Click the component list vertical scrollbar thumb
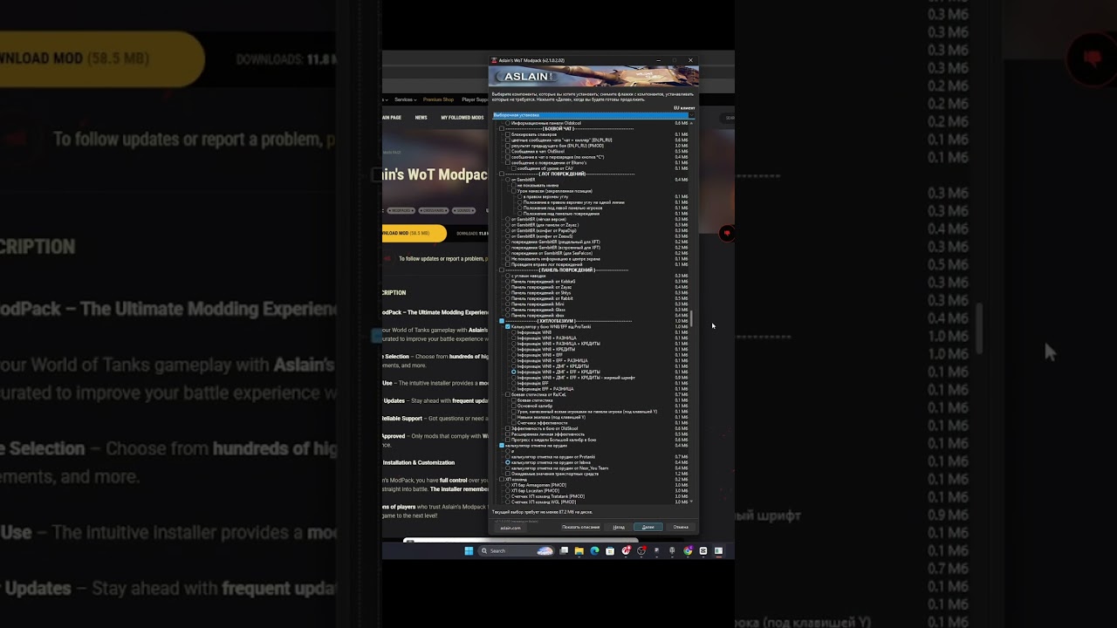The height and width of the screenshot is (628, 1117). [x=692, y=317]
